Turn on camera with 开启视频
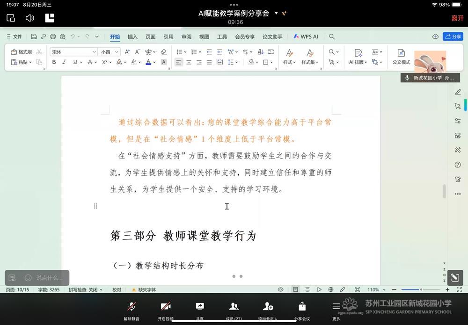Screen dimensions: 468x325 click(166, 310)
